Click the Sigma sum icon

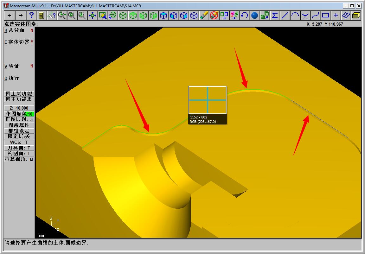point(275,15)
